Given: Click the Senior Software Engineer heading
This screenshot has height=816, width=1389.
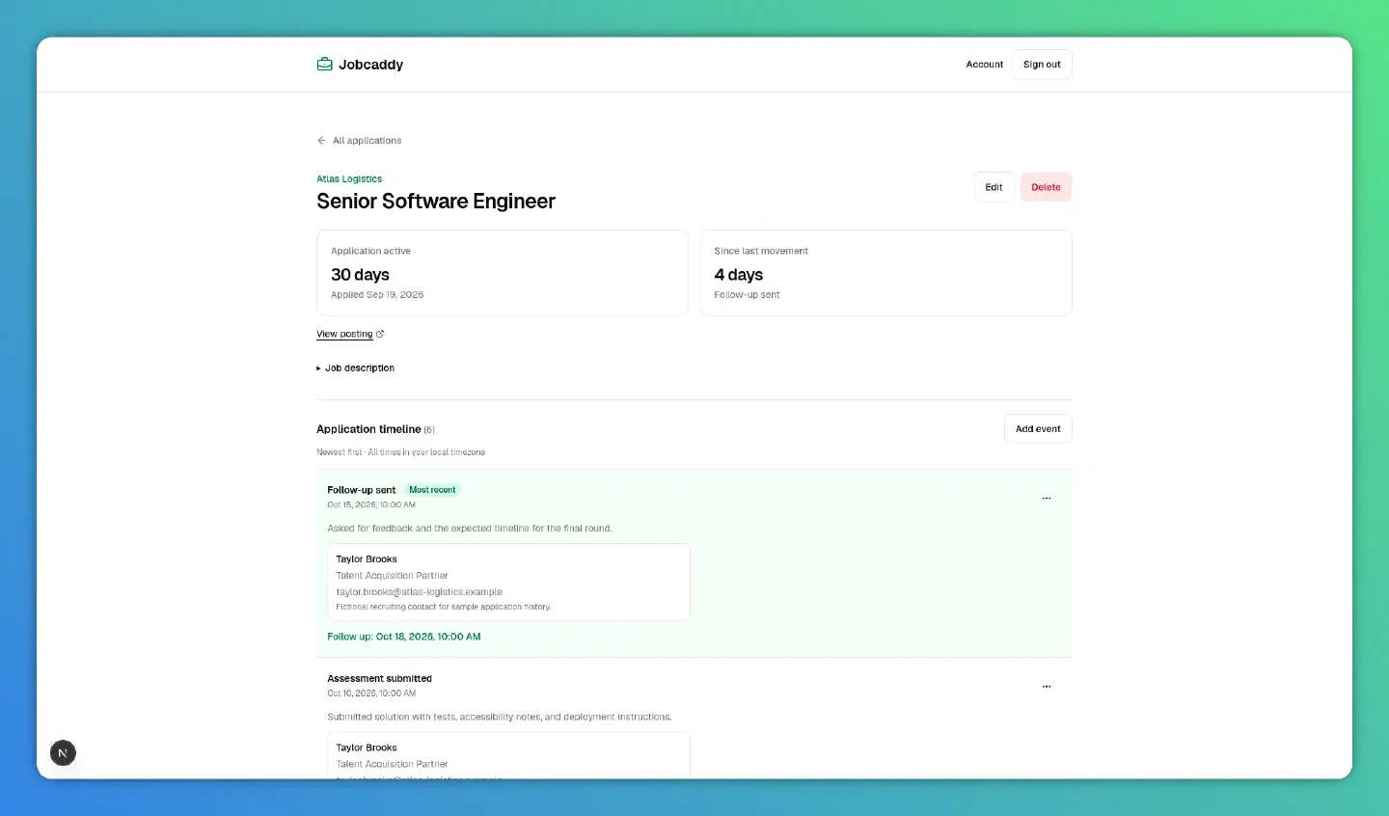Looking at the screenshot, I should coord(436,202).
